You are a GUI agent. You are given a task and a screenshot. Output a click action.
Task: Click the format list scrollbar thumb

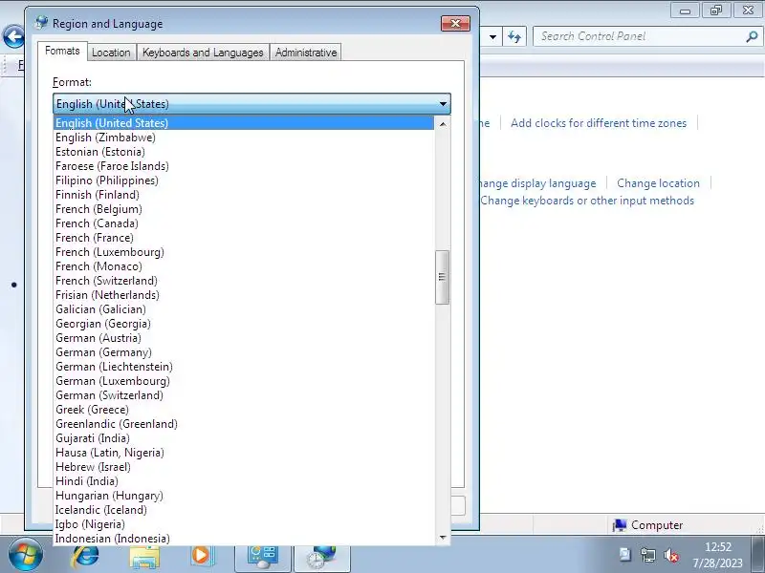tap(442, 277)
